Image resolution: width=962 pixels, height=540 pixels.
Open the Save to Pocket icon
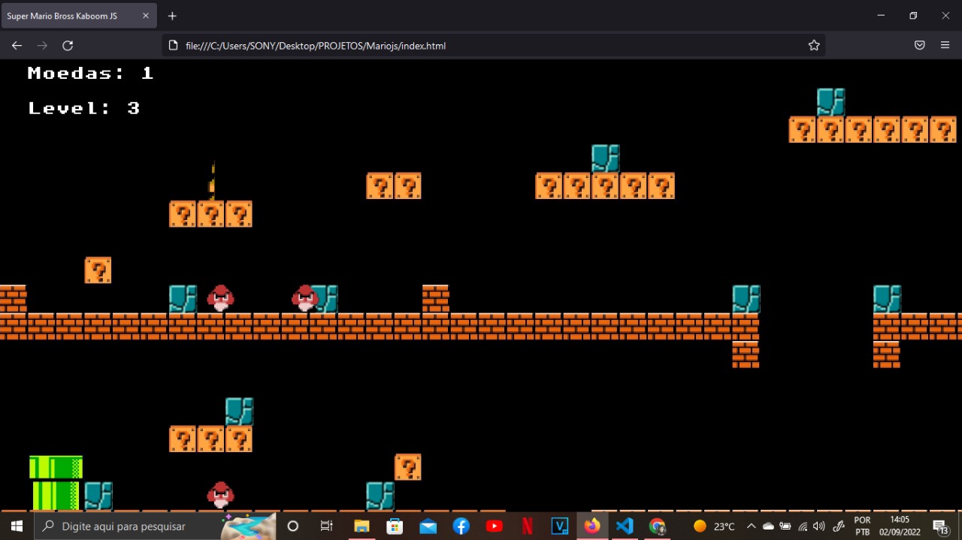(x=919, y=46)
